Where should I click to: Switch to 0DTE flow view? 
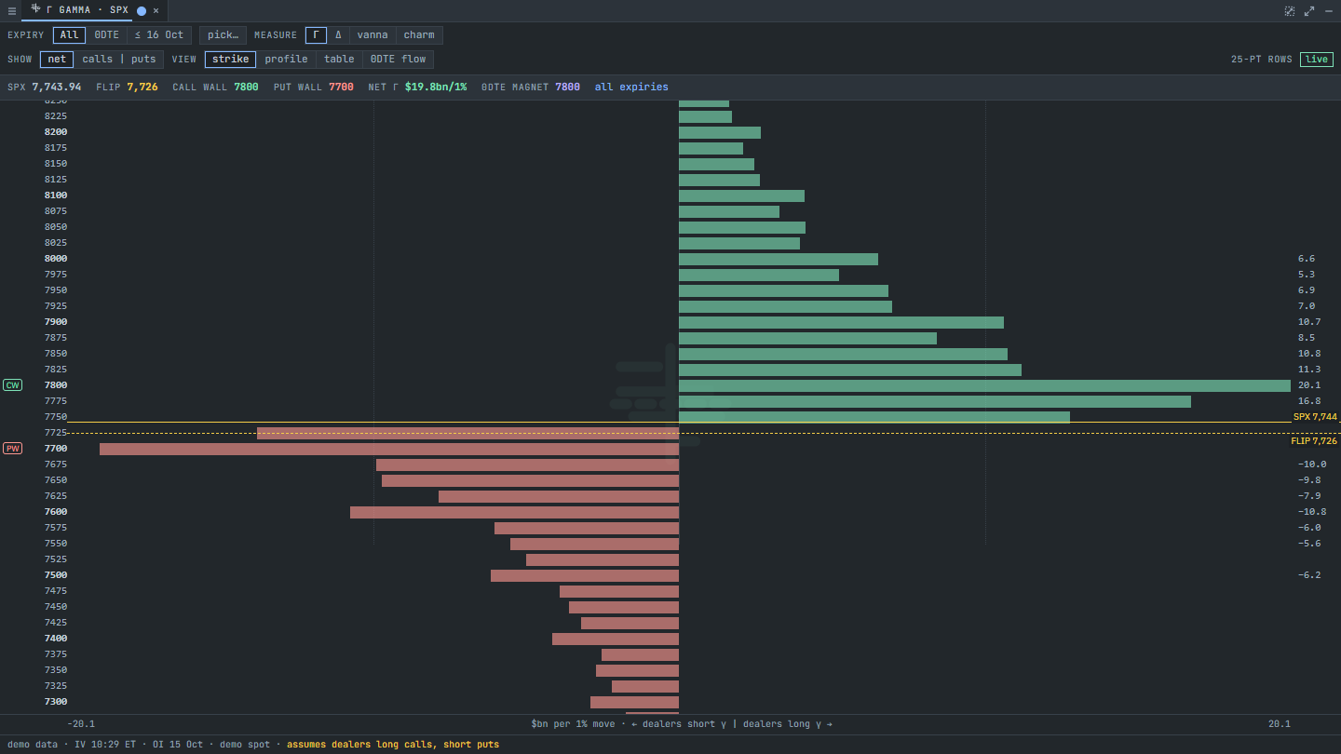398,60
